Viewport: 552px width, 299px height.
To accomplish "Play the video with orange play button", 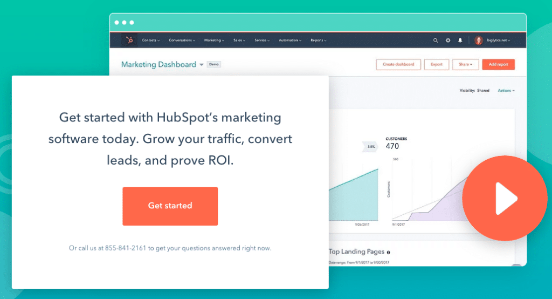I will coord(505,198).
